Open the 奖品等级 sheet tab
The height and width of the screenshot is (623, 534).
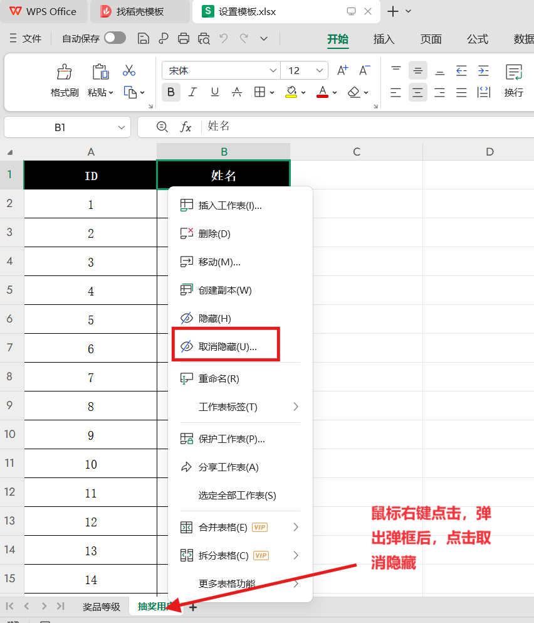(x=101, y=607)
